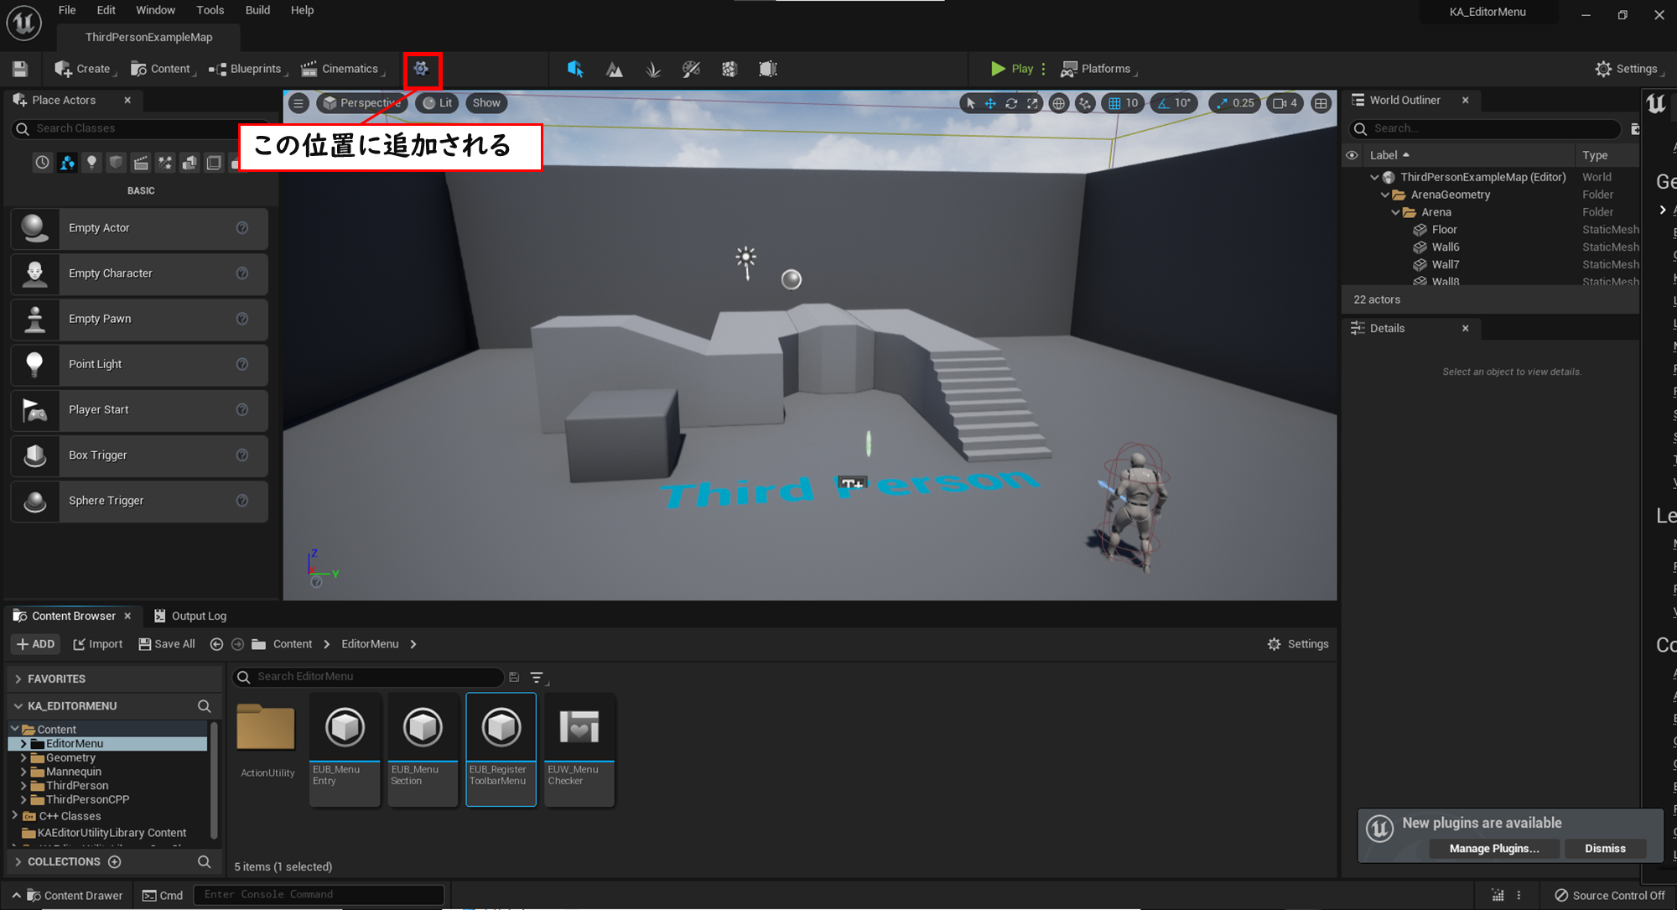
Task: Click the custom gear toolbar icon
Action: [x=421, y=69]
